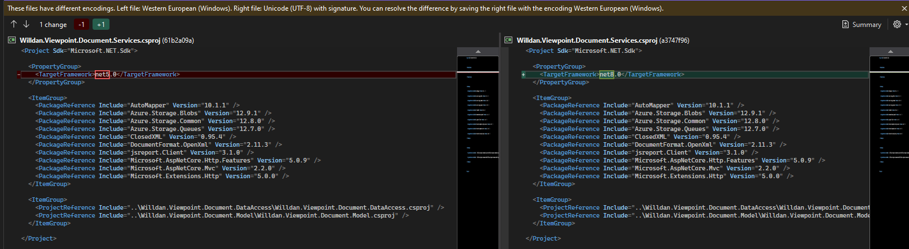Click the minus marker on removed line

(x=19, y=75)
